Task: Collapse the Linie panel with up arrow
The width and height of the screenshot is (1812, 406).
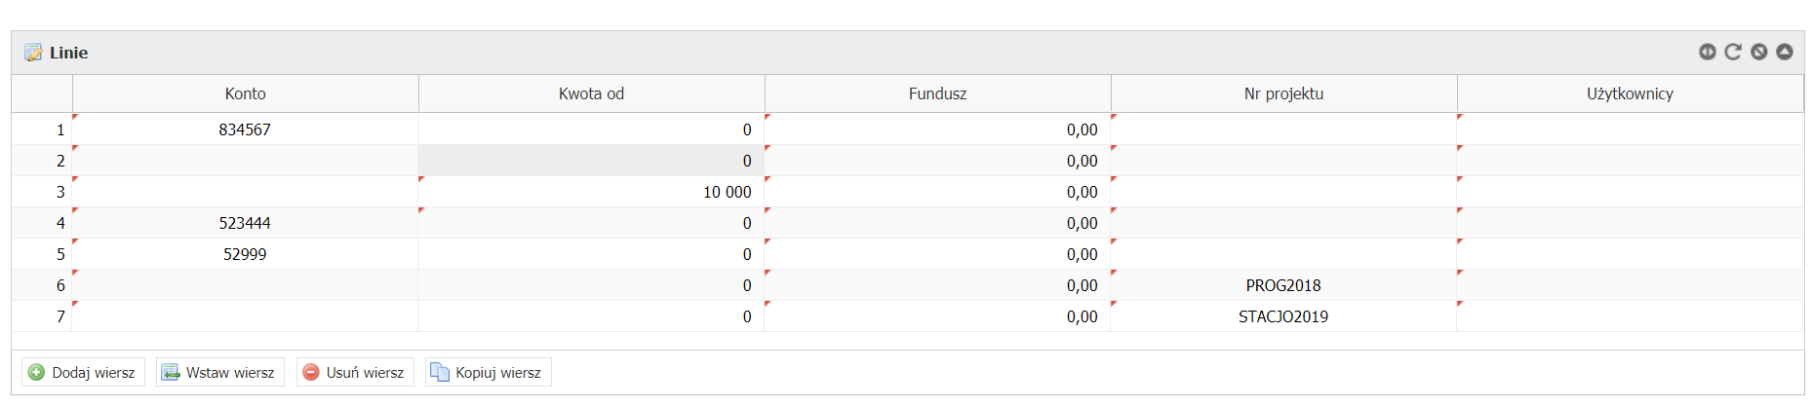Action: [x=1785, y=52]
